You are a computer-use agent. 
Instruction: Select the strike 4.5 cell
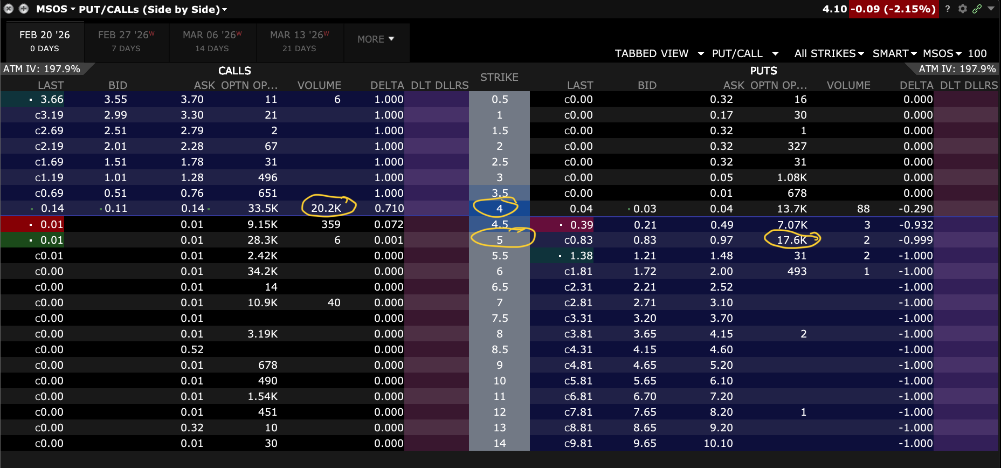(499, 224)
